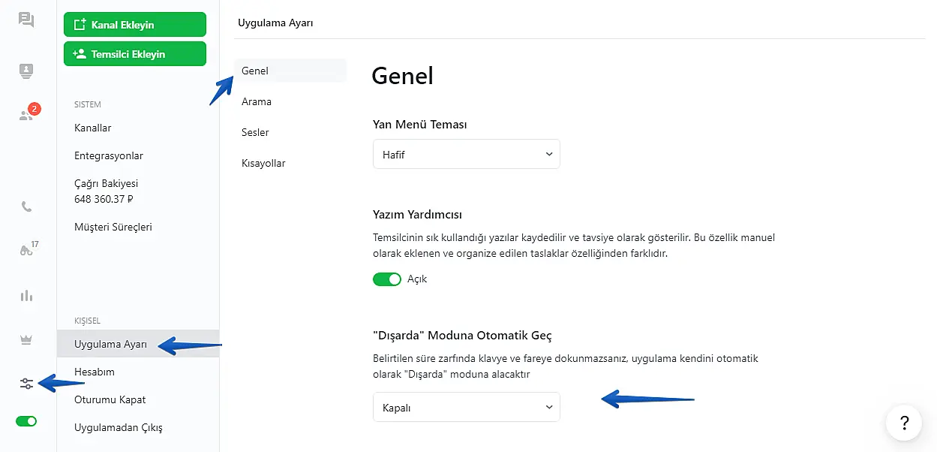
Task: Open the "Dışarda" mode Kapalı dropdown
Action: coord(466,408)
